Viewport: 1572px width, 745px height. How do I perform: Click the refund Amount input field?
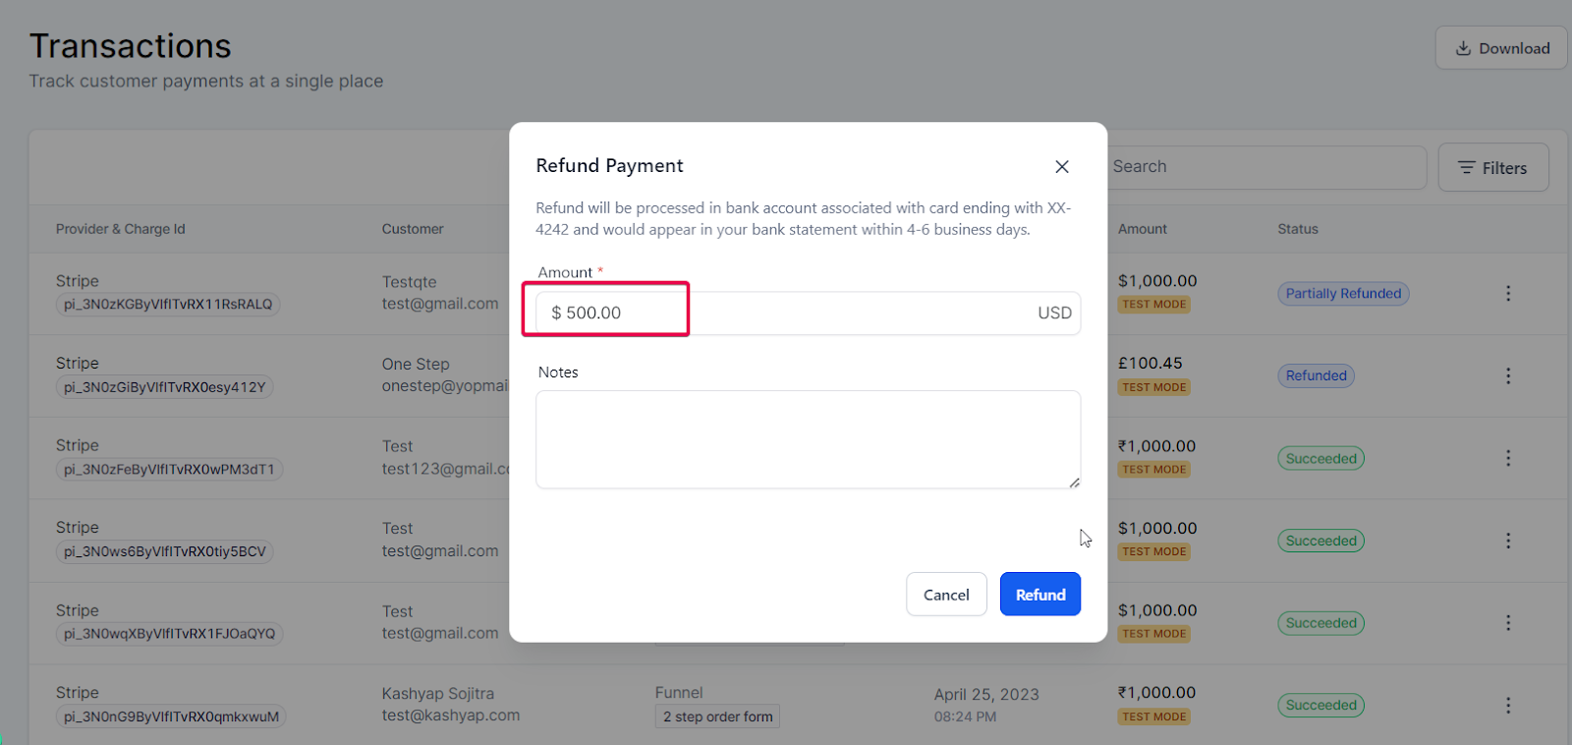point(808,313)
